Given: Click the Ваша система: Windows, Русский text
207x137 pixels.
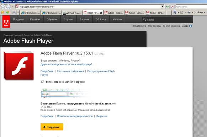Looking at the screenshot, I should click(60, 61).
